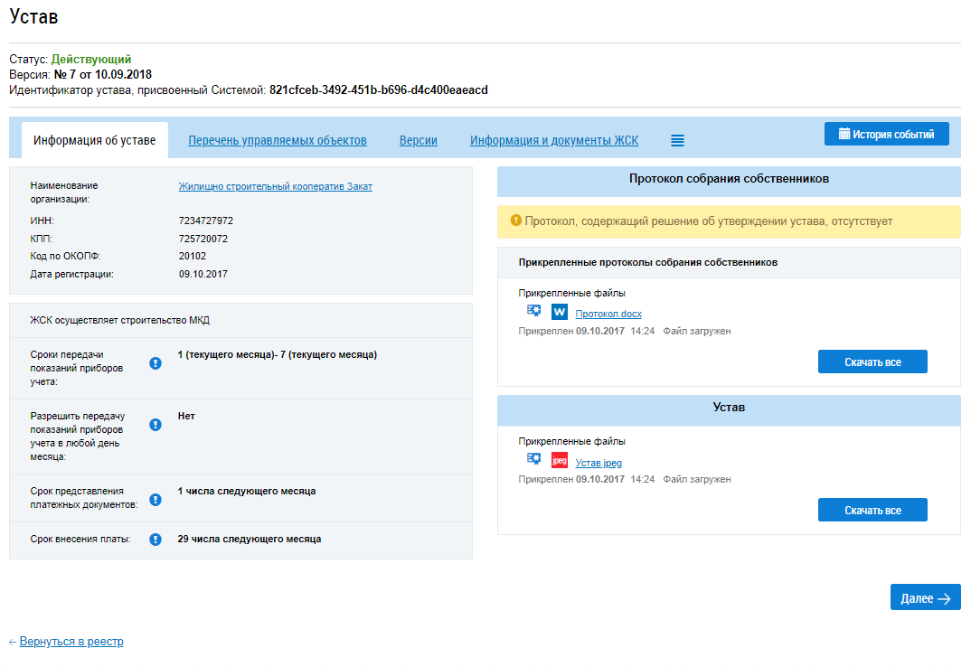
Task: Go to Информация и документы ЖСК tab
Action: click(554, 141)
